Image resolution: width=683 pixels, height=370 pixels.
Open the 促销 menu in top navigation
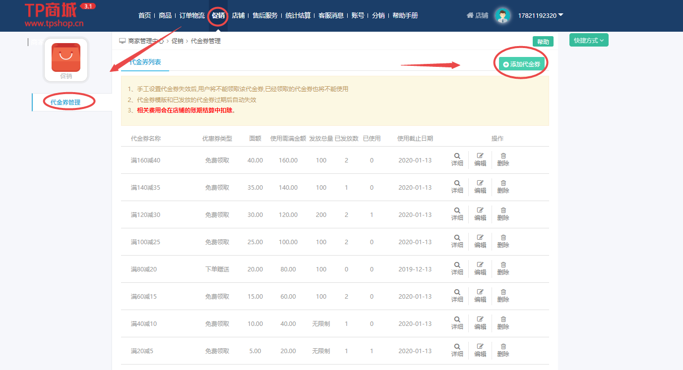point(218,15)
